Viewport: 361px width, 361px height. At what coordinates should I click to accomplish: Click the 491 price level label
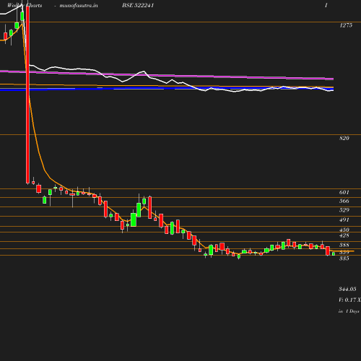[x=344, y=219]
